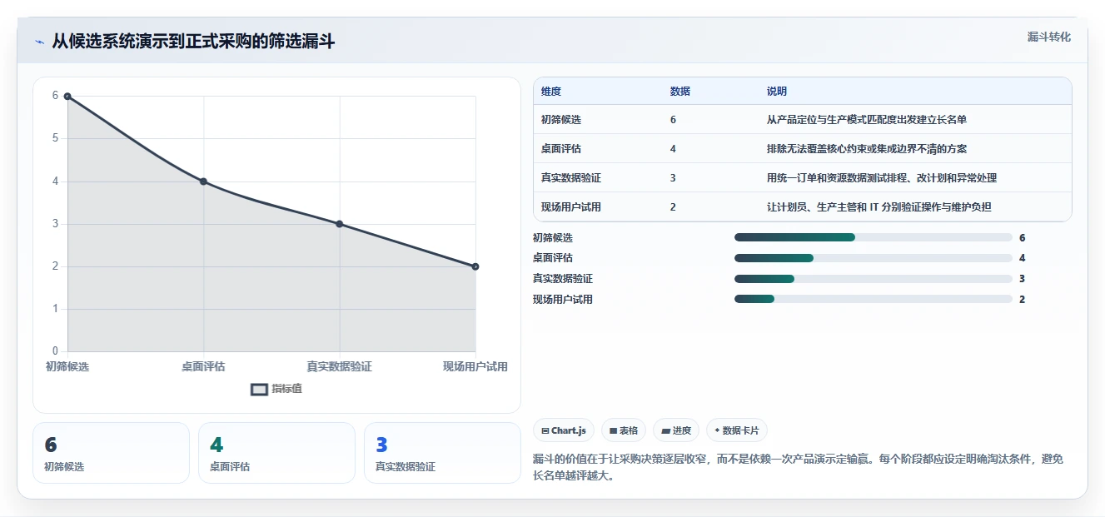Click table cell 初筛候选 in 维度 column
This screenshot has height=517, width=1105.
561,120
